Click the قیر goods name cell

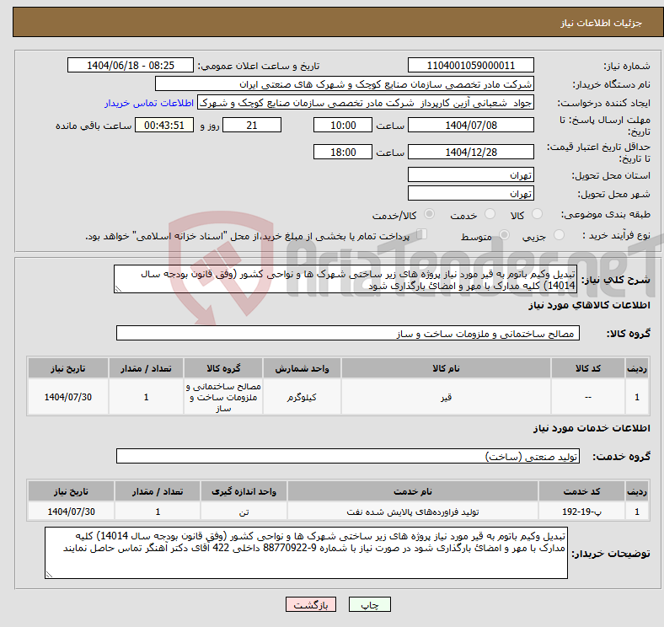(446, 397)
